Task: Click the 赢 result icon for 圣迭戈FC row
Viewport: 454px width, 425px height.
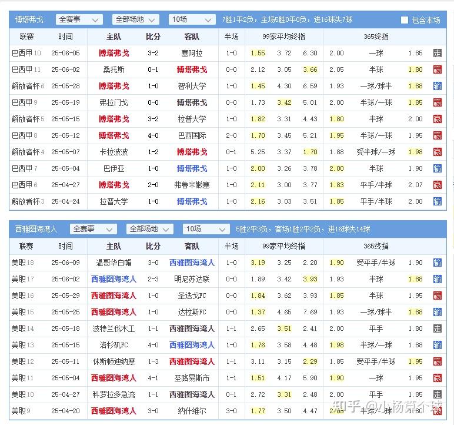Action: [x=437, y=295]
